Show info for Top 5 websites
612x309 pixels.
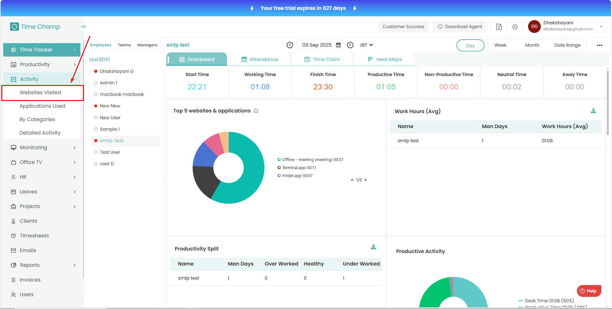(256, 111)
